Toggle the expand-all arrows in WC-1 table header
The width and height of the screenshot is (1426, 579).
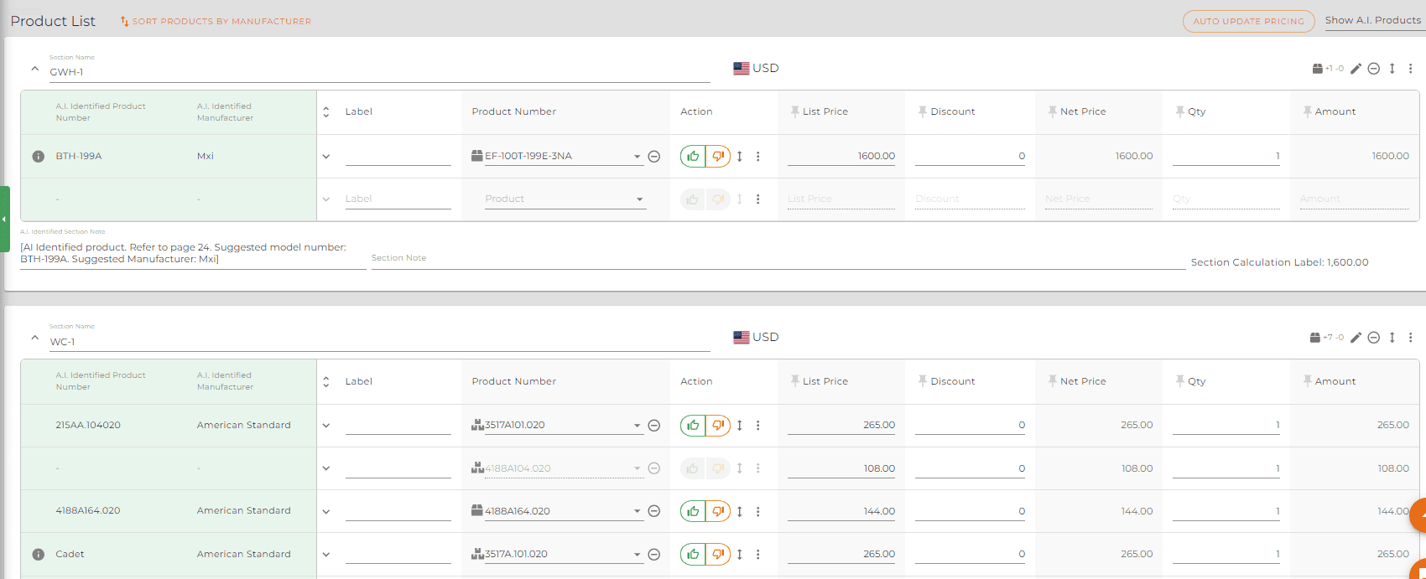coord(326,382)
